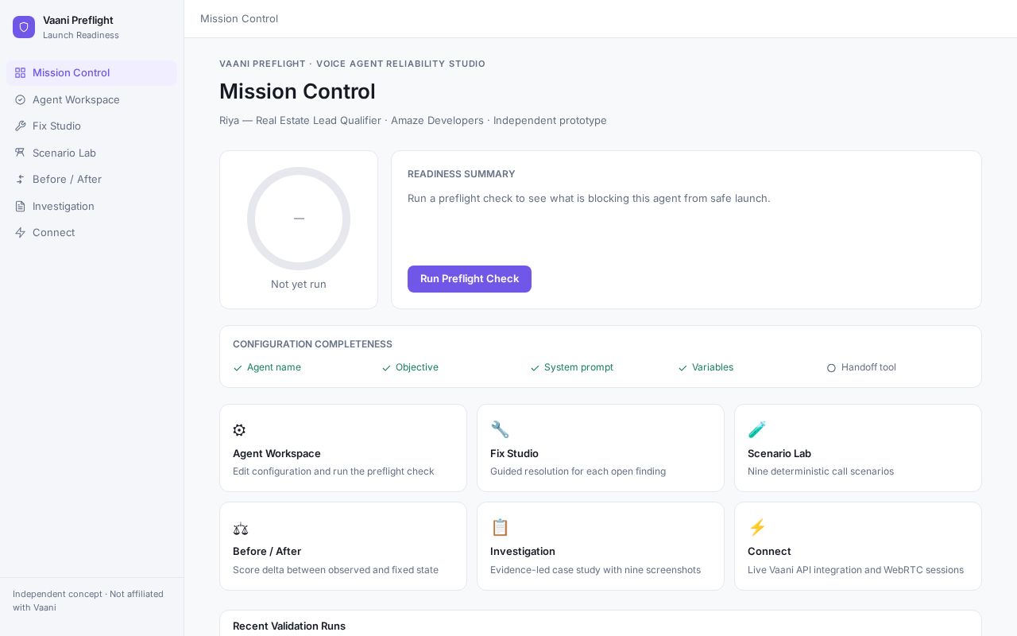Open the Before / After card

click(343, 546)
